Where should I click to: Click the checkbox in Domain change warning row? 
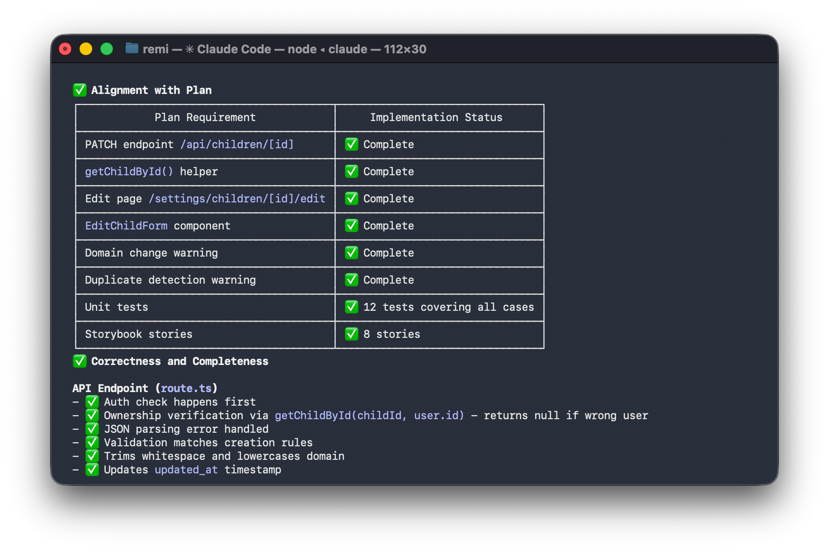pos(352,253)
